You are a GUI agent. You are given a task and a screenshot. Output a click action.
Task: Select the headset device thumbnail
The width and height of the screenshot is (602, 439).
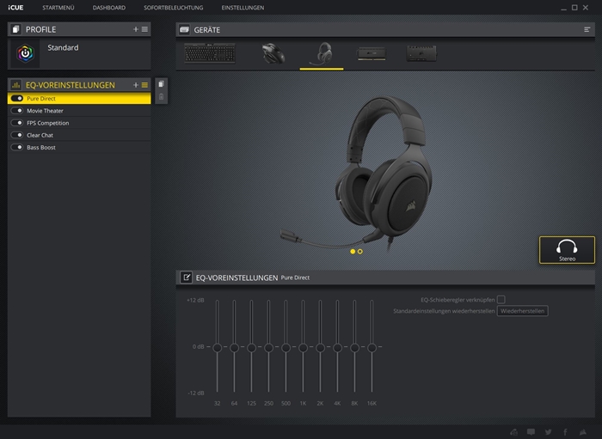pos(322,53)
